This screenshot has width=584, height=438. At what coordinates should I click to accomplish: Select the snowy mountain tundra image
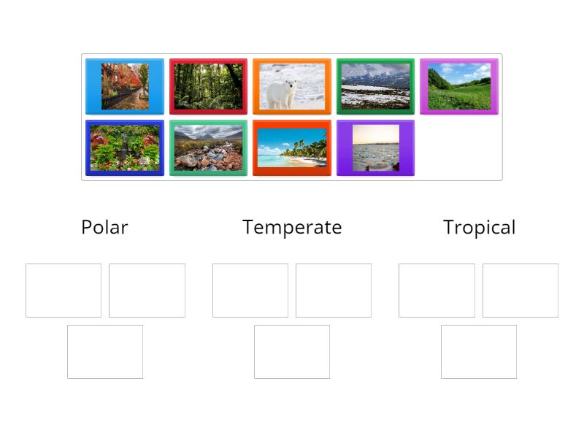point(375,85)
